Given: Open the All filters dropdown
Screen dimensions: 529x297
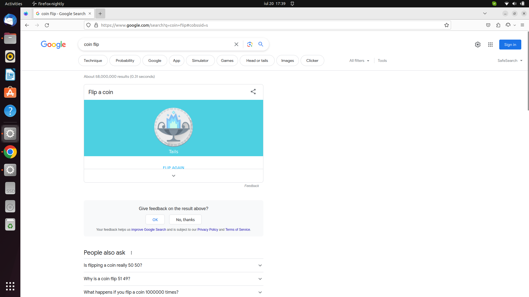Looking at the screenshot, I should (x=359, y=61).
